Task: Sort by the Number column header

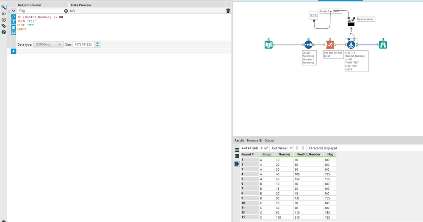Action: [x=285, y=154]
